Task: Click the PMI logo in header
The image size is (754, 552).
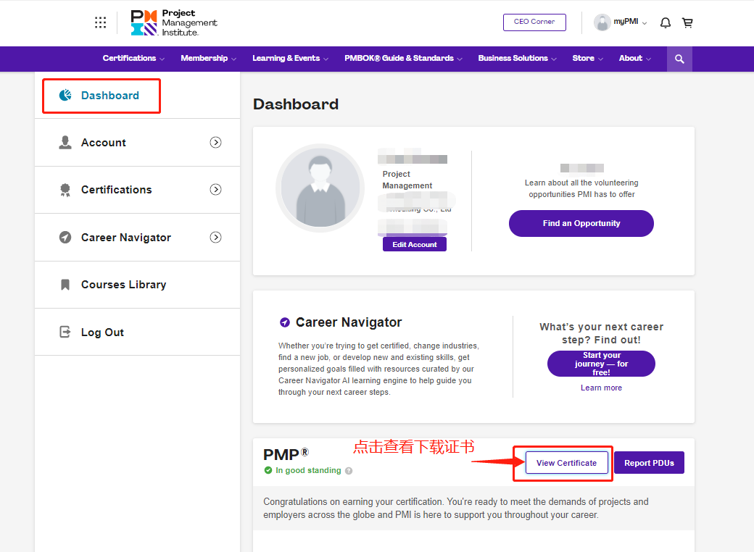Action: coord(174,22)
